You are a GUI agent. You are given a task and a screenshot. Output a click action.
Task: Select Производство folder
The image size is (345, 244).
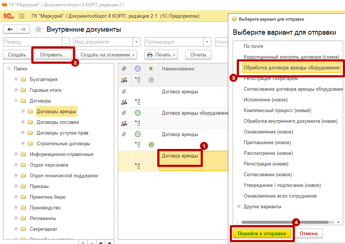pos(45,208)
